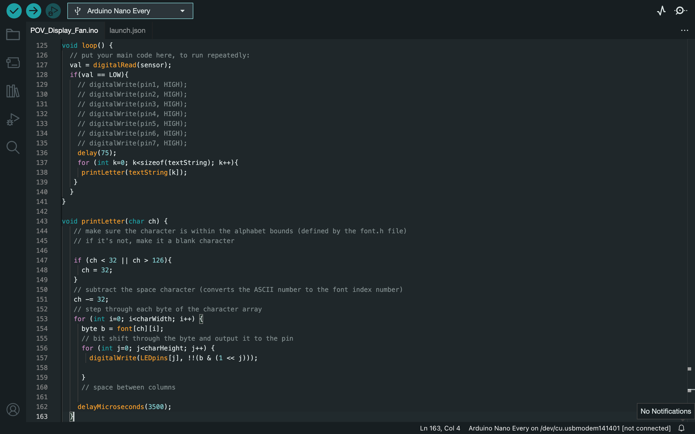Open the Search sidebar icon
This screenshot has width=695, height=434.
pos(13,148)
